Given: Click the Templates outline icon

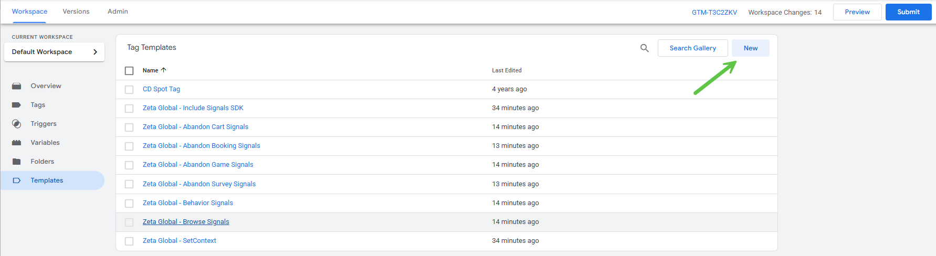Looking at the screenshot, I should coord(17,180).
